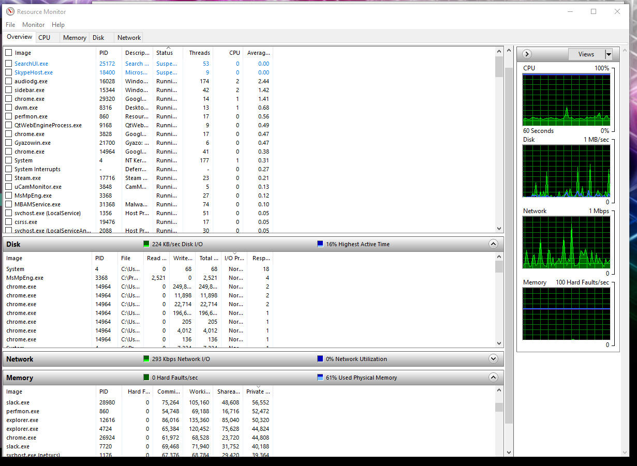
Task: Sort by the Status column header
Action: click(168, 53)
